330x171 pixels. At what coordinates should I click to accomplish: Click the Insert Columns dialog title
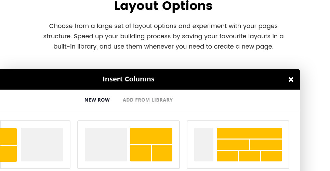pyautogui.click(x=129, y=79)
